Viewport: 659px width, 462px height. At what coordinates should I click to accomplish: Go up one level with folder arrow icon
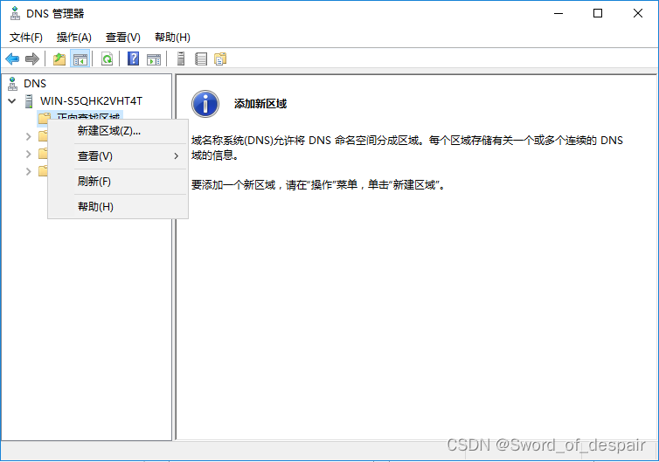(59, 59)
